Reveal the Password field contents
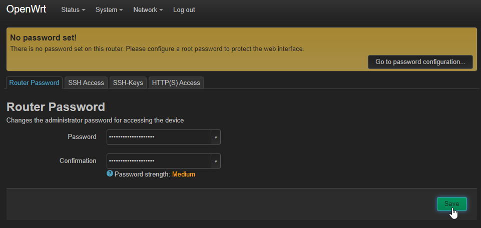The width and height of the screenshot is (481, 228). (x=216, y=137)
